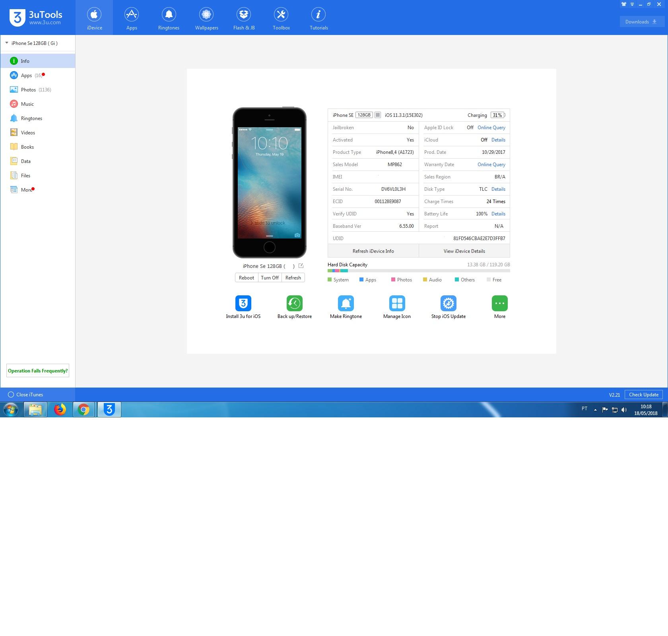
Task: Open Apple ID Lock Online Query link
Action: [491, 127]
